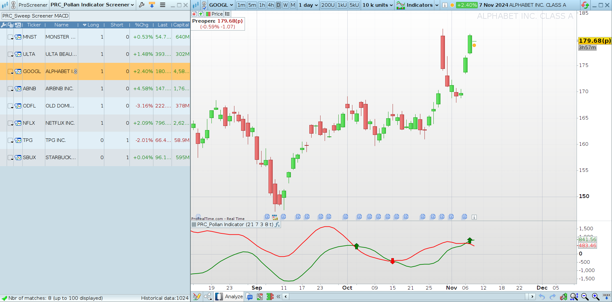This screenshot has height=302, width=612.
Task: Set chart history to 200U
Action: pos(328,5)
